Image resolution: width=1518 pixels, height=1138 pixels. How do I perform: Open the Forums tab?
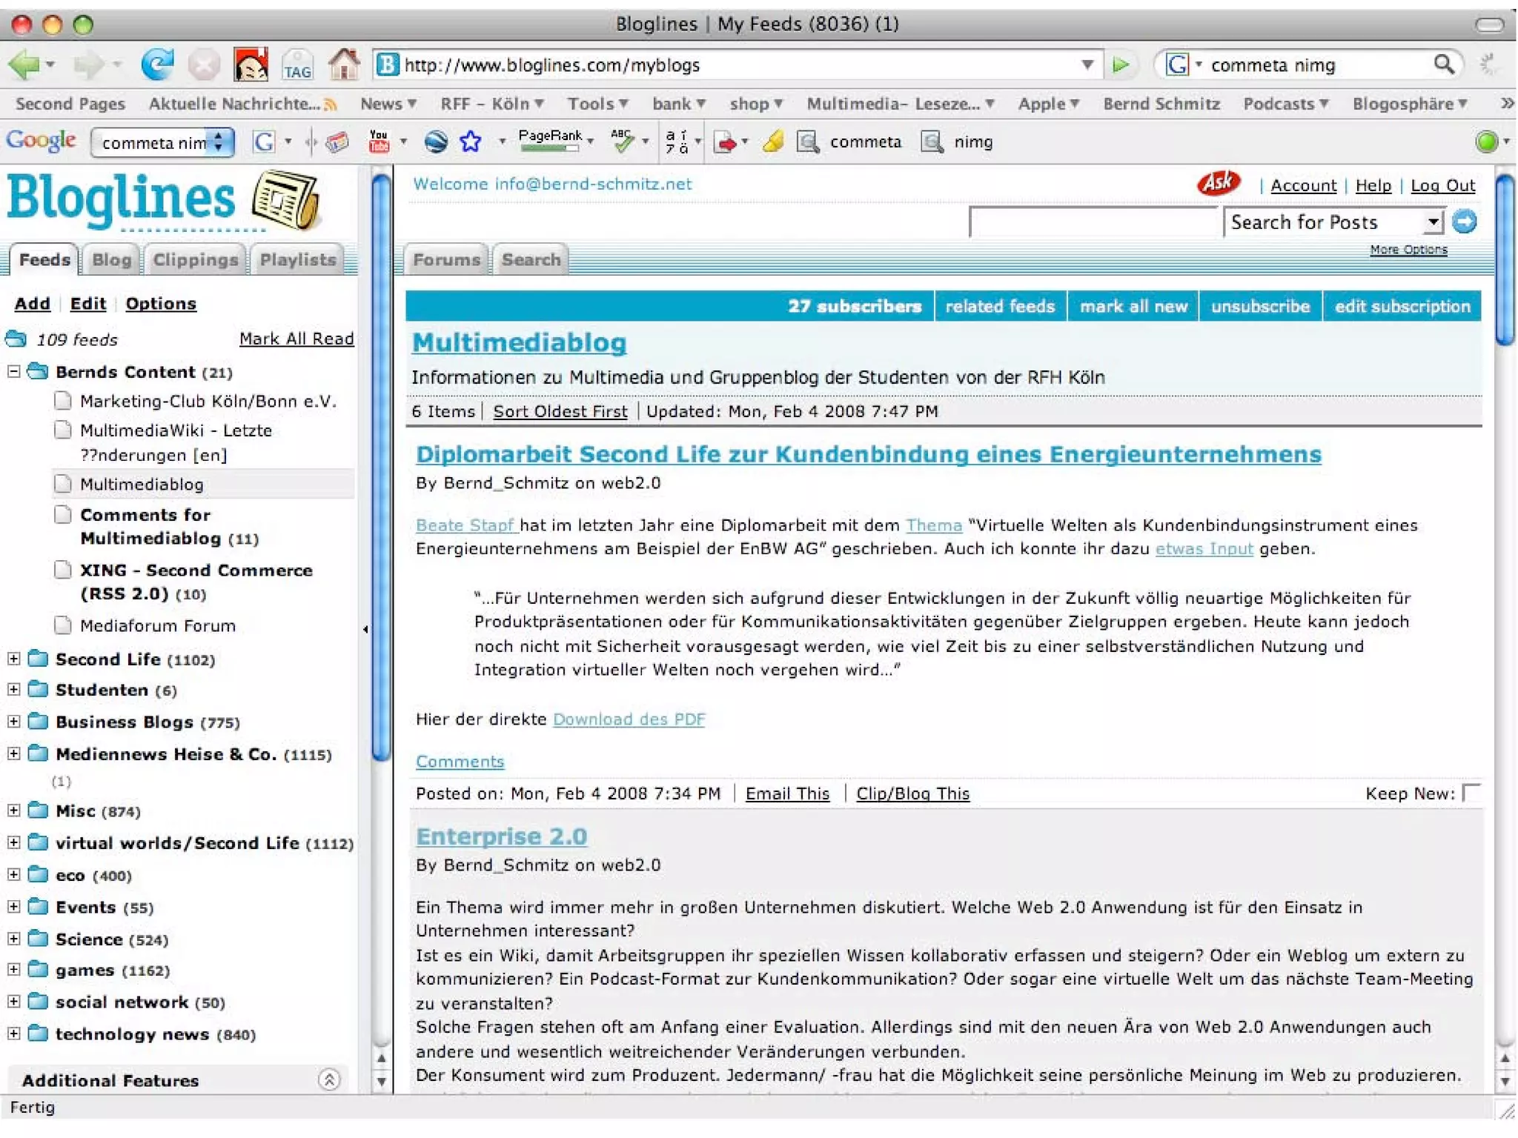(446, 260)
